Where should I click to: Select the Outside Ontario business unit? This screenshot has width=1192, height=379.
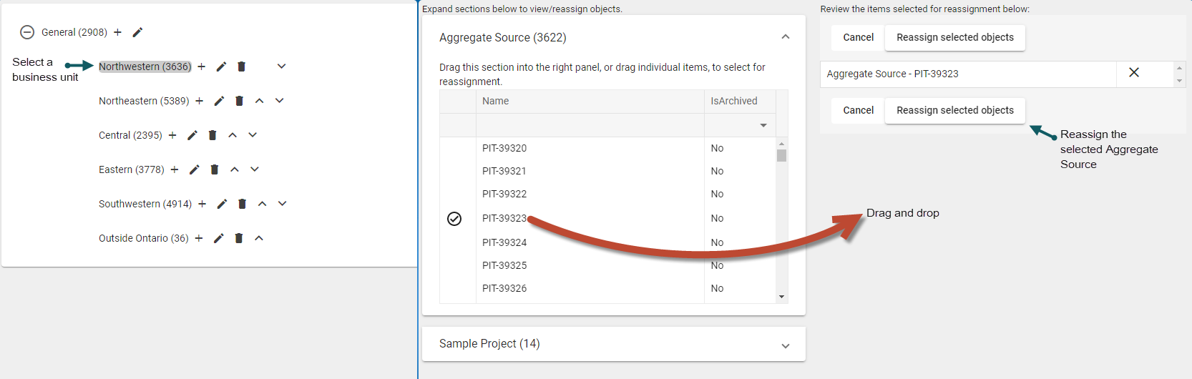point(143,238)
